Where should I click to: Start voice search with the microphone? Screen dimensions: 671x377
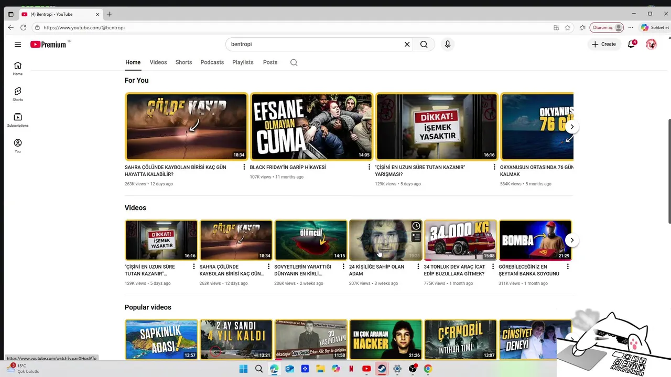click(447, 45)
